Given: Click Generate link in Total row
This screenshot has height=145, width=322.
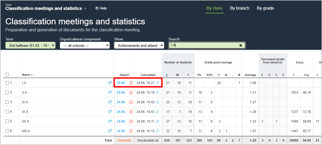Looking at the screenshot, I should coord(124,140).
